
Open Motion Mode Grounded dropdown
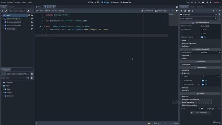[211, 26]
